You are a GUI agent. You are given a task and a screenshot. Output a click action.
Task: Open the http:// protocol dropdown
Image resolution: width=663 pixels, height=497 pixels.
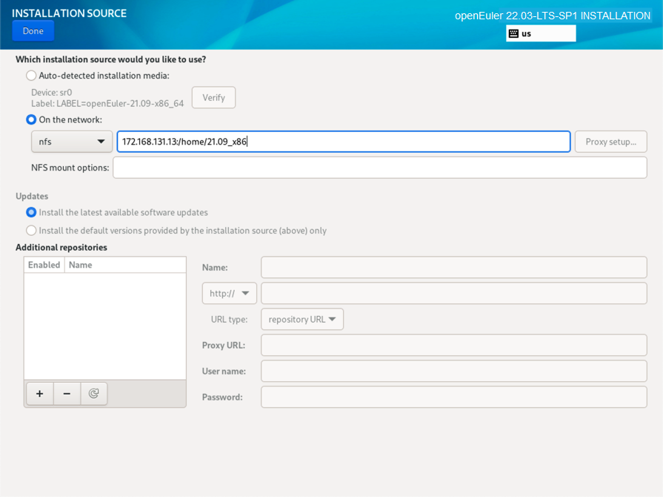click(229, 293)
